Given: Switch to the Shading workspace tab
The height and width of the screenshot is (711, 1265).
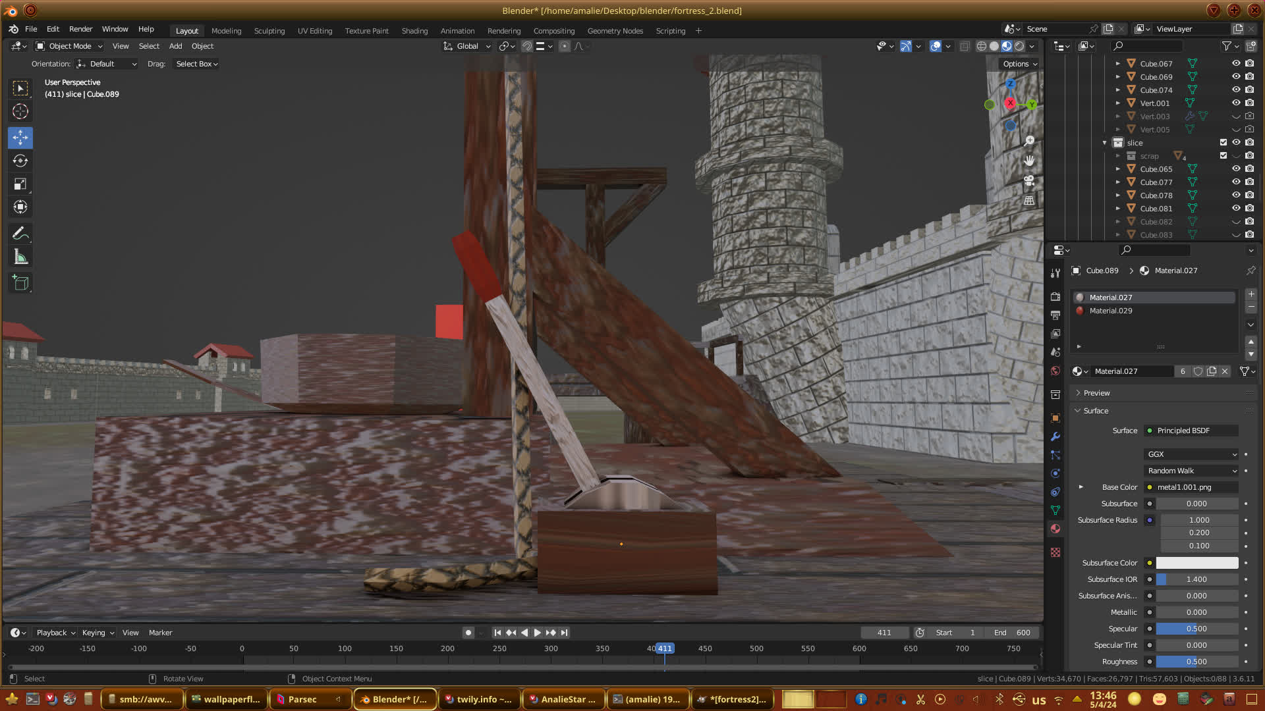Looking at the screenshot, I should [x=414, y=31].
